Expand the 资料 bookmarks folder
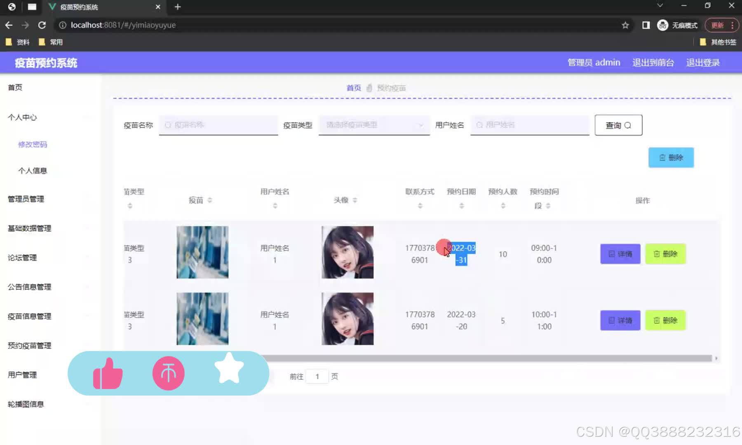 tap(18, 42)
